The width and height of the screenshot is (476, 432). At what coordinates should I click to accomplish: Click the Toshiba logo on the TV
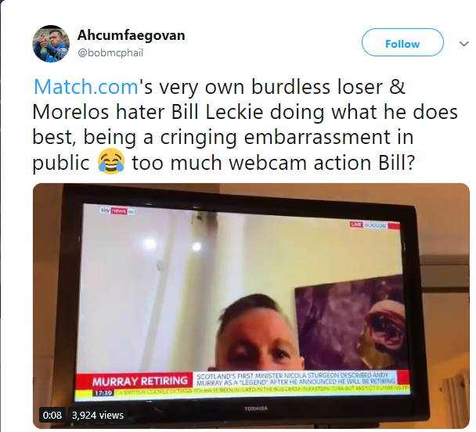pyautogui.click(x=256, y=409)
